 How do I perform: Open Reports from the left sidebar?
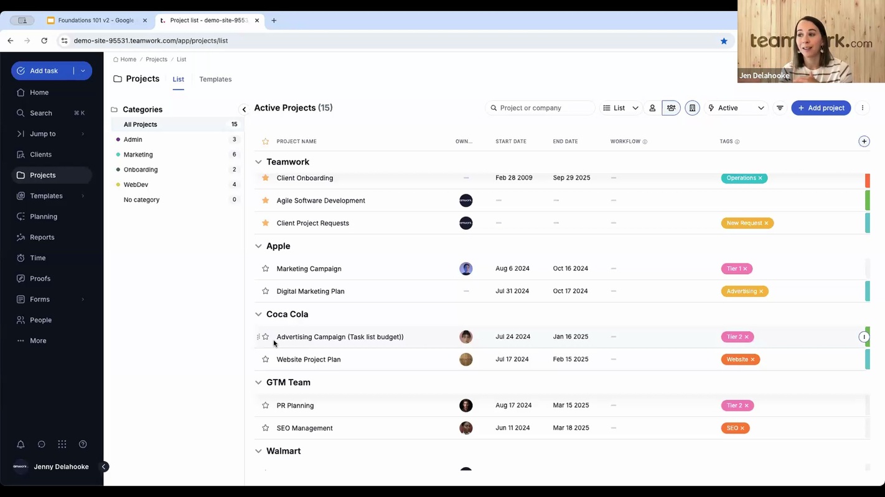click(x=42, y=237)
